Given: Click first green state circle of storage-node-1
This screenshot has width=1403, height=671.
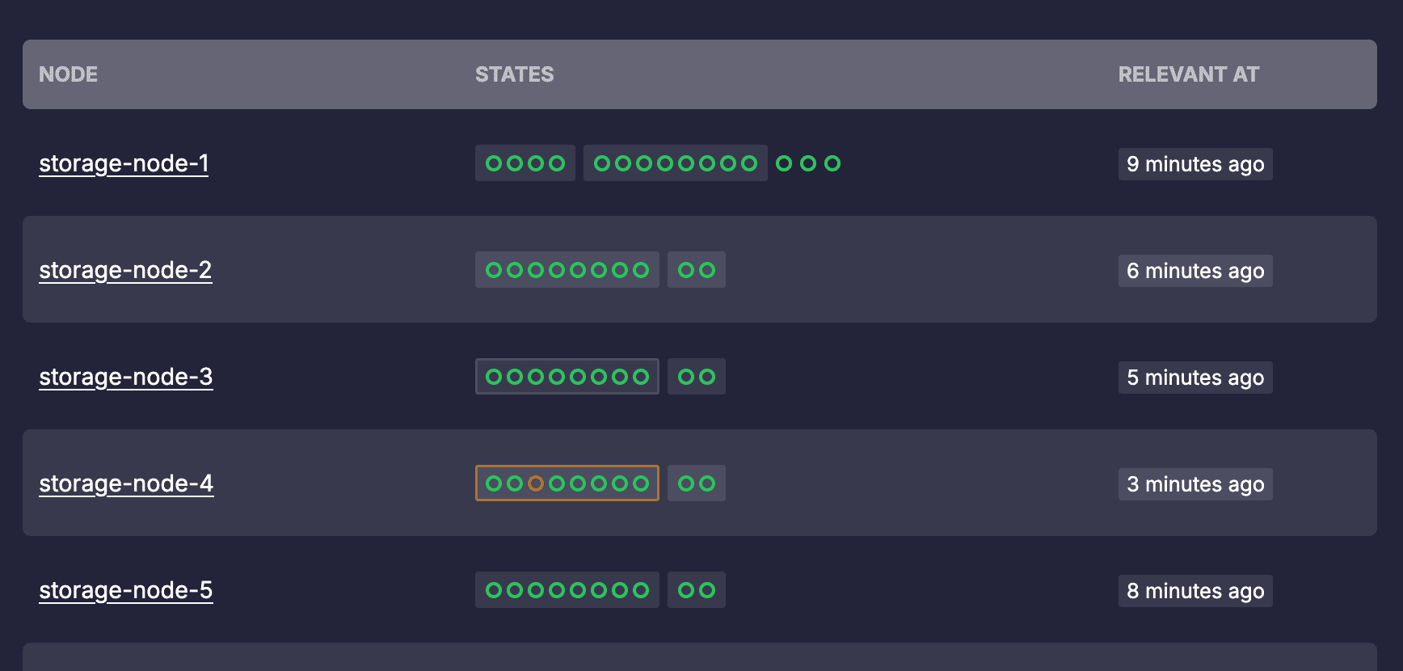Looking at the screenshot, I should pos(494,163).
